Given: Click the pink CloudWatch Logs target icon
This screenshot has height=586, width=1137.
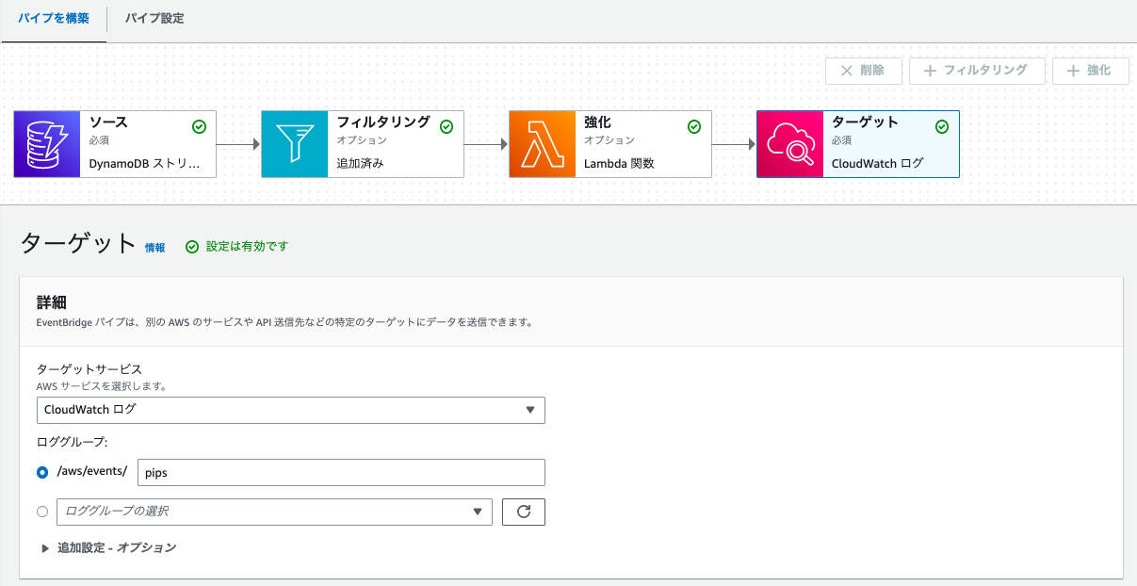Looking at the screenshot, I should pos(790,144).
